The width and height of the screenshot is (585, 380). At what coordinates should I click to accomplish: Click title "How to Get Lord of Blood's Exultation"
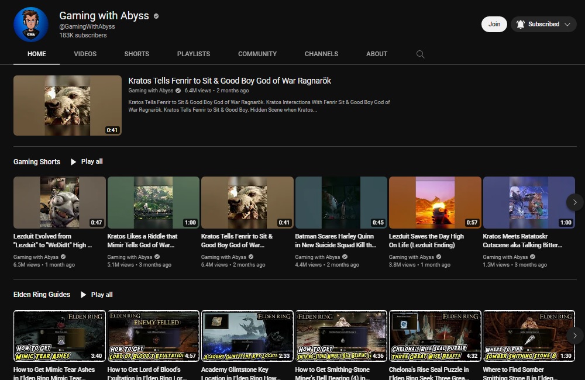click(147, 373)
